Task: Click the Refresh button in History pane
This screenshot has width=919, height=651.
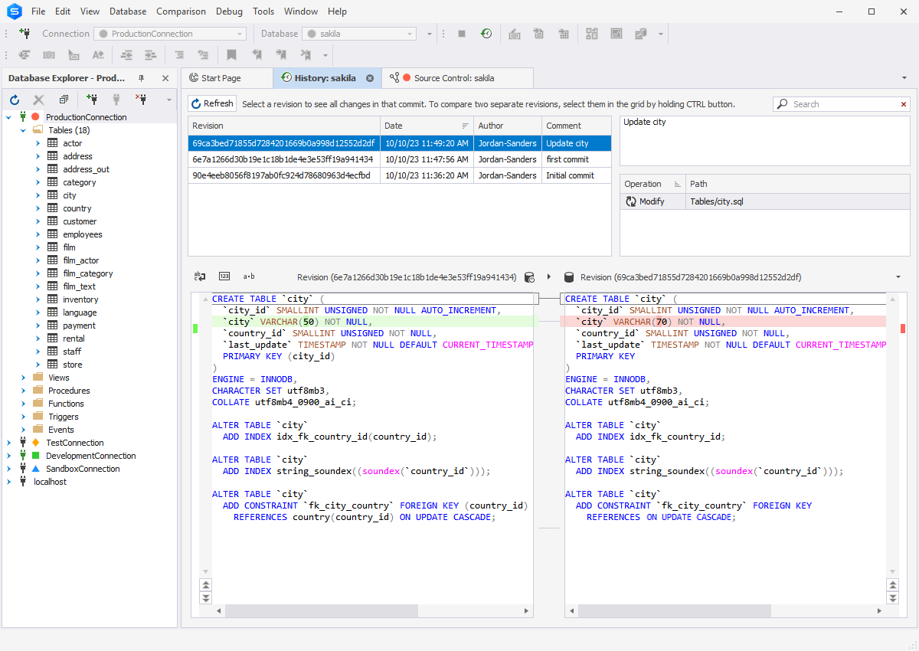Action: pyautogui.click(x=212, y=104)
